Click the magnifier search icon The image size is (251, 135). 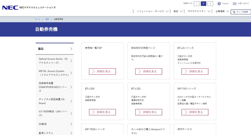pos(234,12)
